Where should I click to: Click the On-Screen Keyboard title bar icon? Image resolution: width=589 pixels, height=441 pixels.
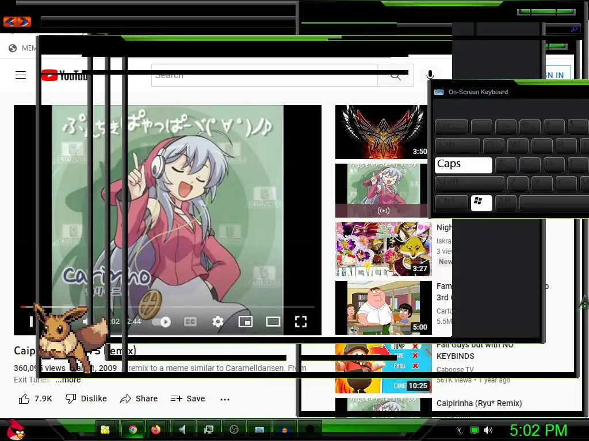(439, 92)
